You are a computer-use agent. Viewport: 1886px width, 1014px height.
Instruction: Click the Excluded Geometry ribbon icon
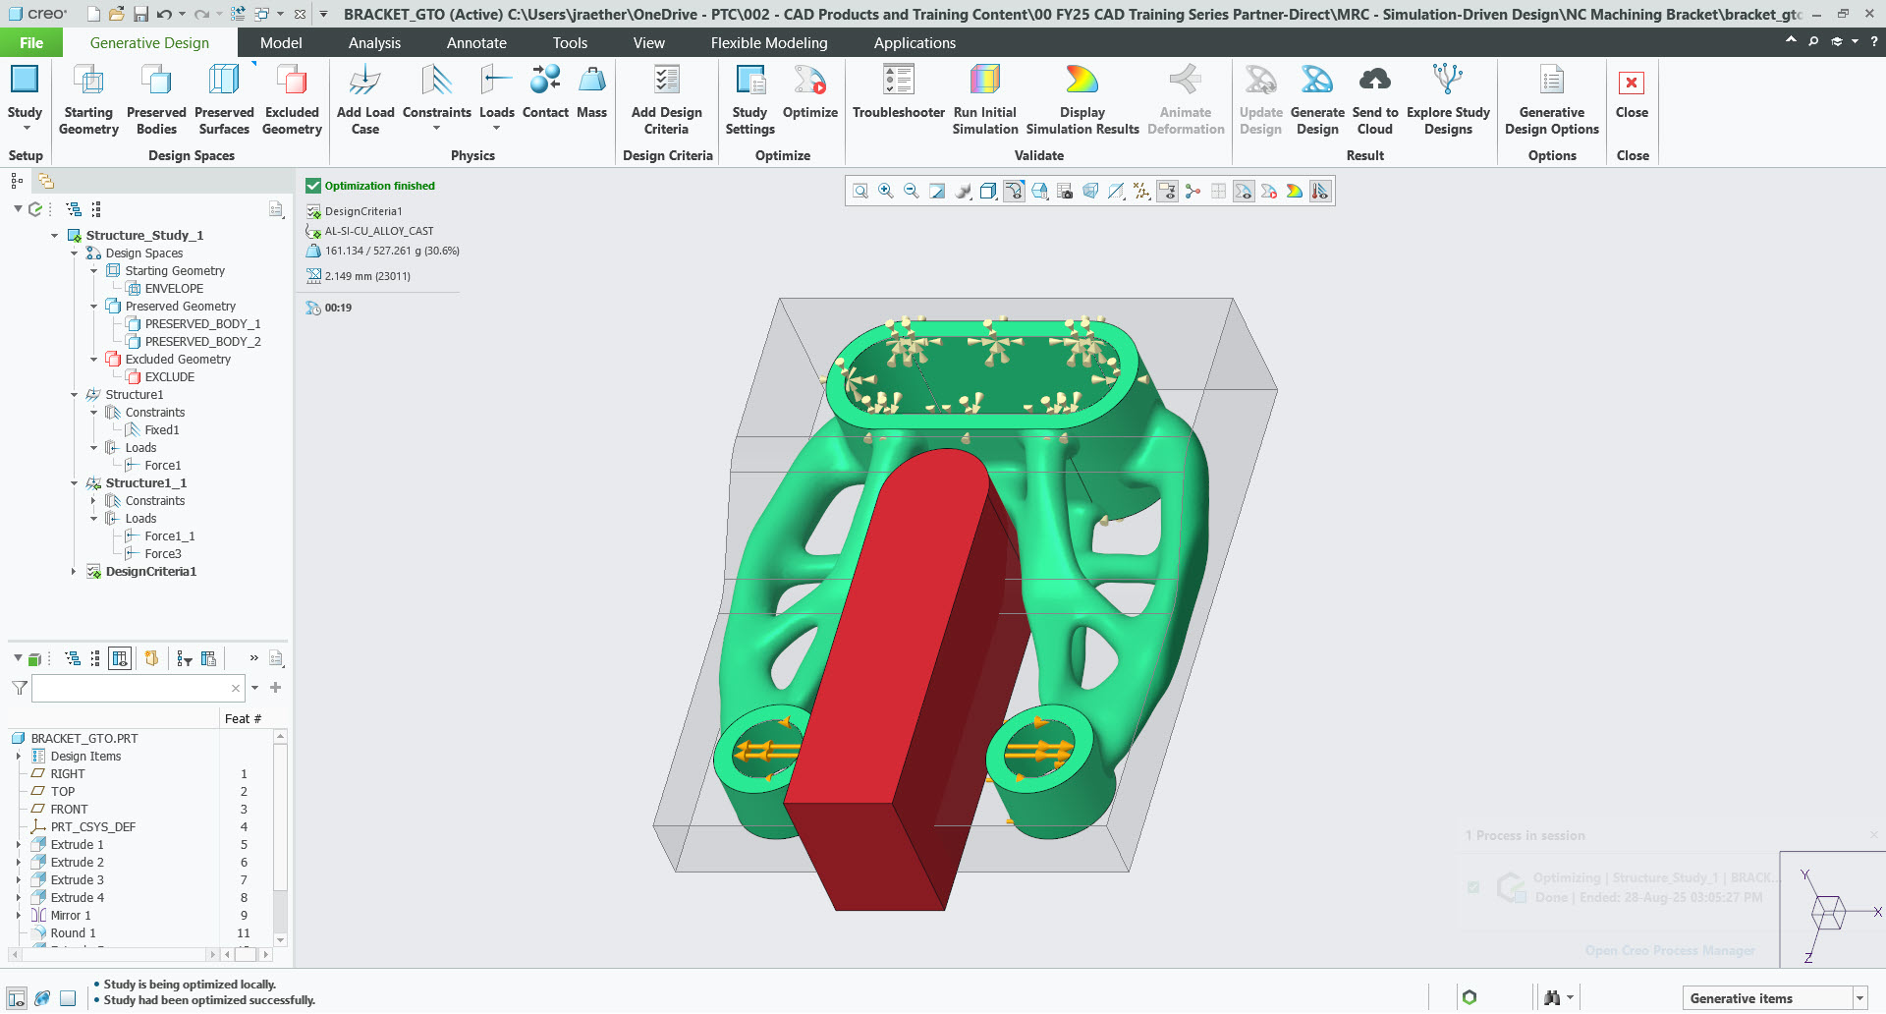[x=292, y=98]
